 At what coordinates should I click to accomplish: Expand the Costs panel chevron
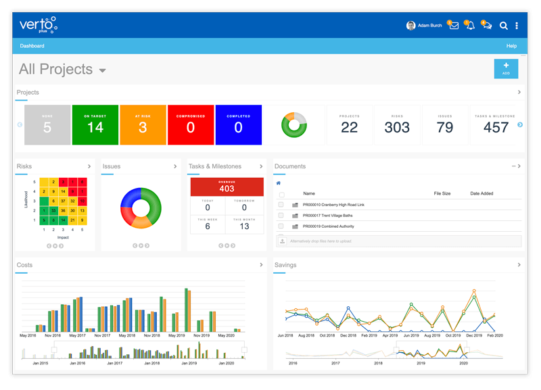pos(261,265)
